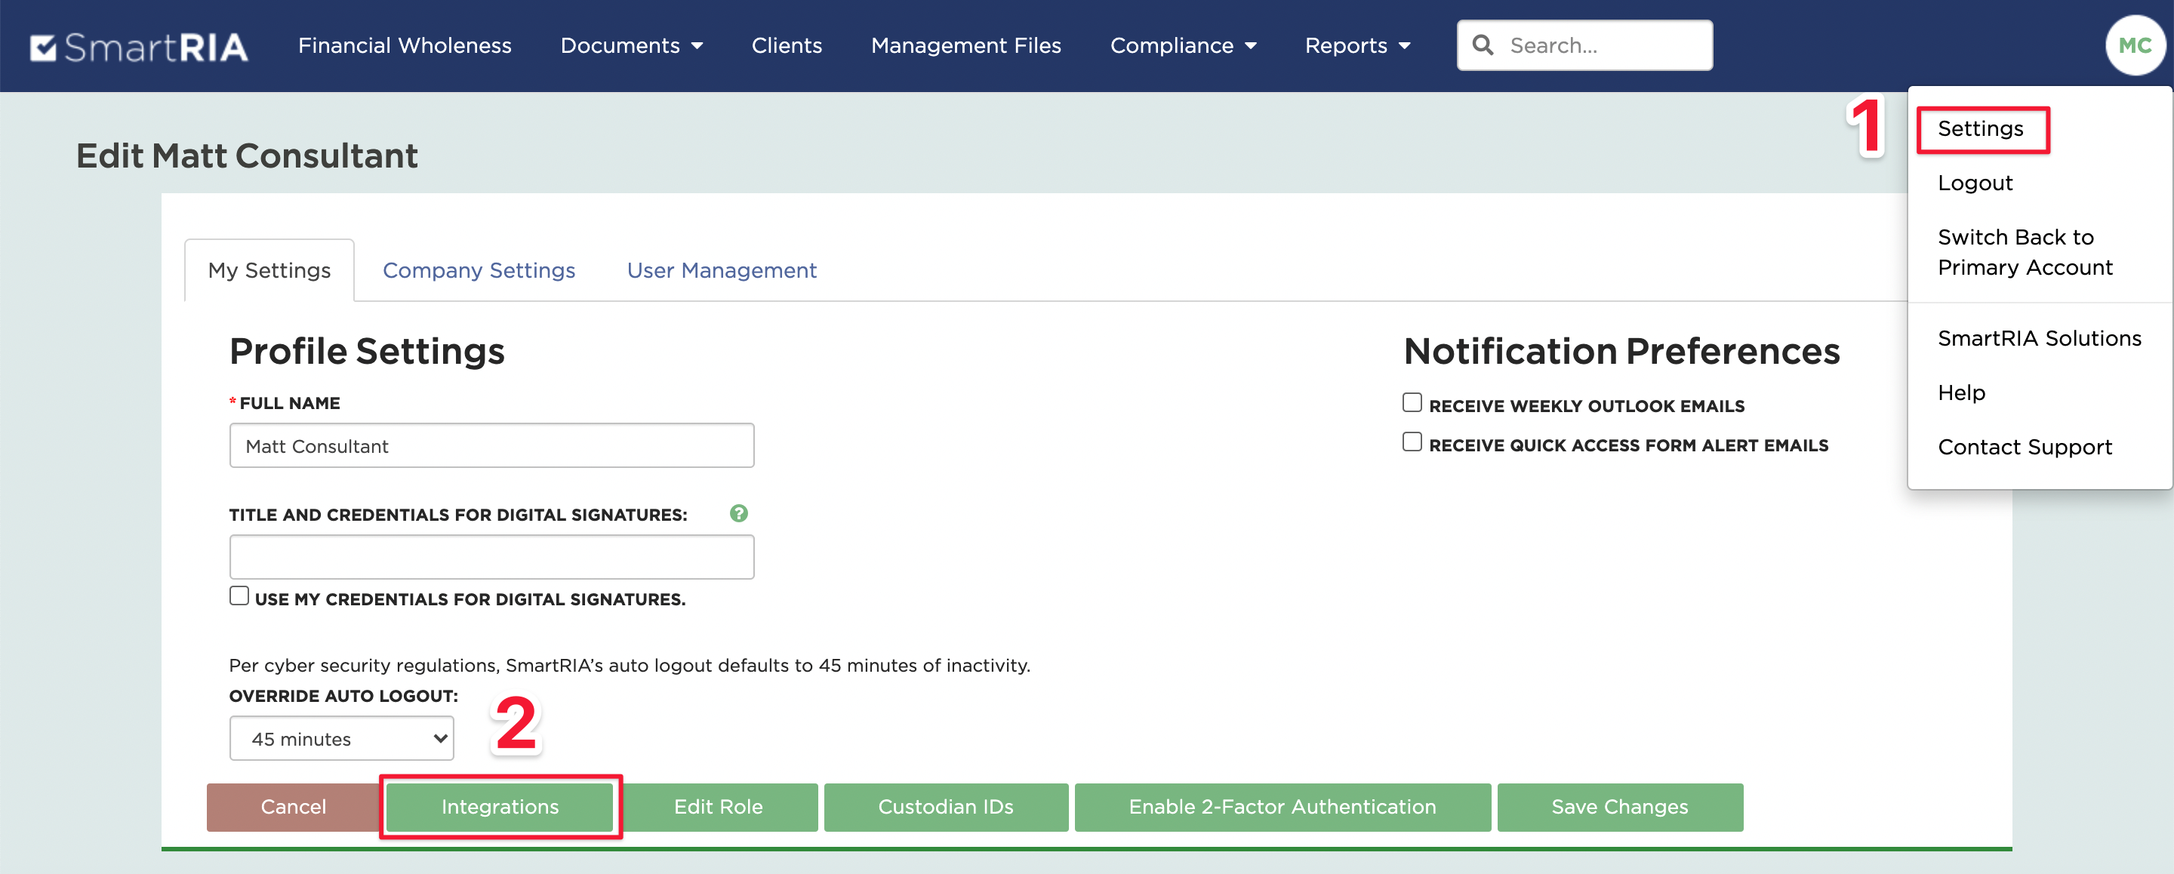Focus the Search field

1584,45
